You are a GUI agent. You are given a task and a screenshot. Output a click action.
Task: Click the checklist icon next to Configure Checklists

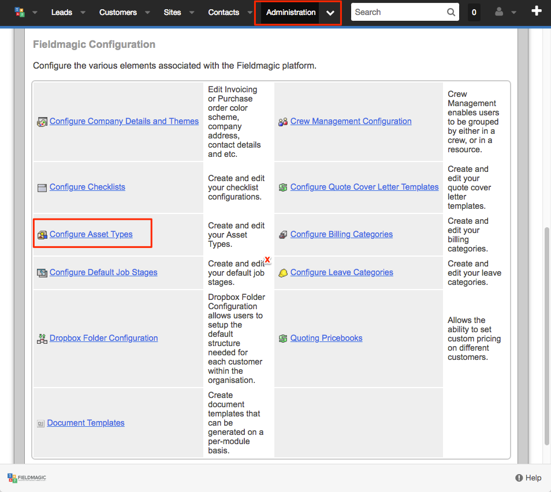tap(42, 188)
